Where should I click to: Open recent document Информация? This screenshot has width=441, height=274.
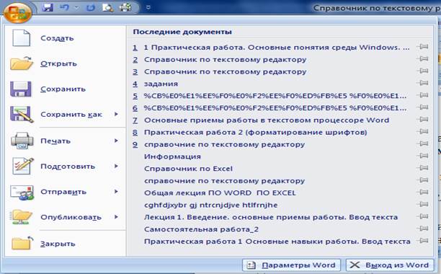coord(172,156)
